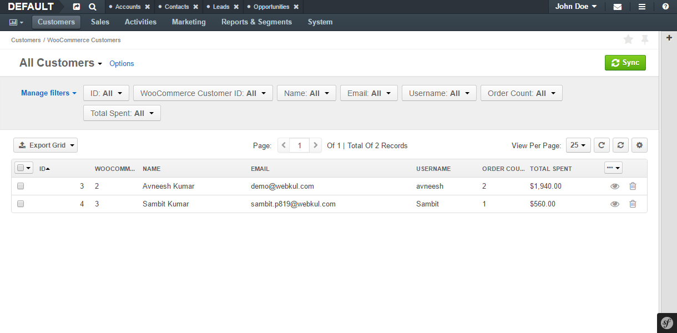
Task: Open grid settings gear icon
Action: coord(639,145)
